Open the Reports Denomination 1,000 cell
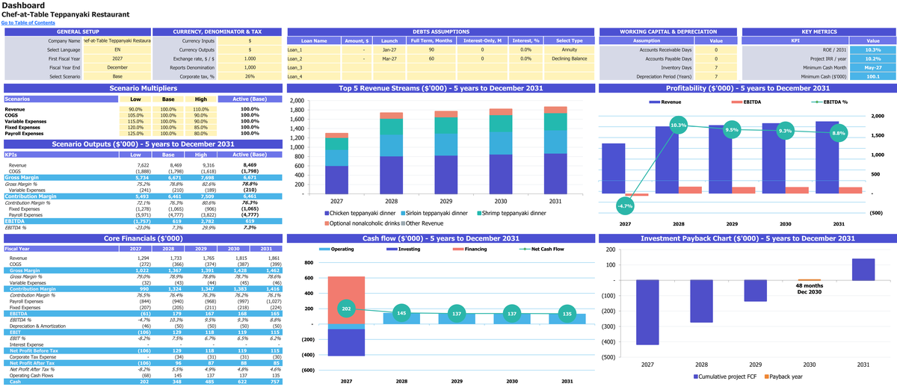The height and width of the screenshot is (387, 897). coord(250,67)
